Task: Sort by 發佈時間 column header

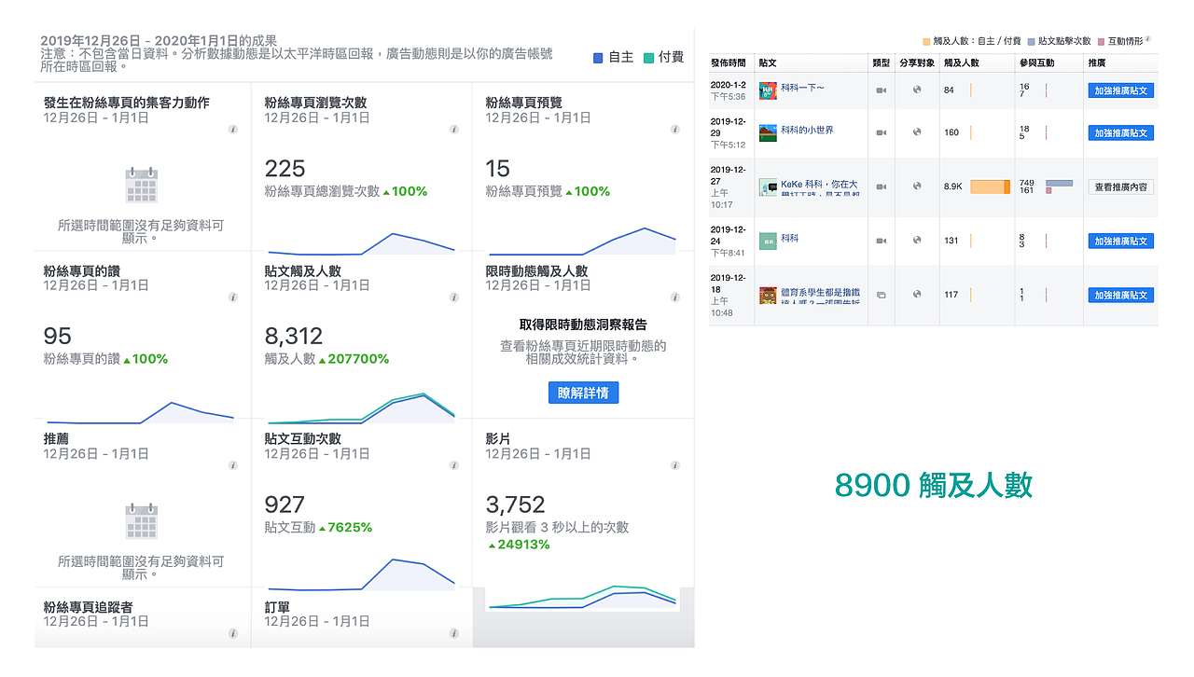Action: (x=729, y=62)
